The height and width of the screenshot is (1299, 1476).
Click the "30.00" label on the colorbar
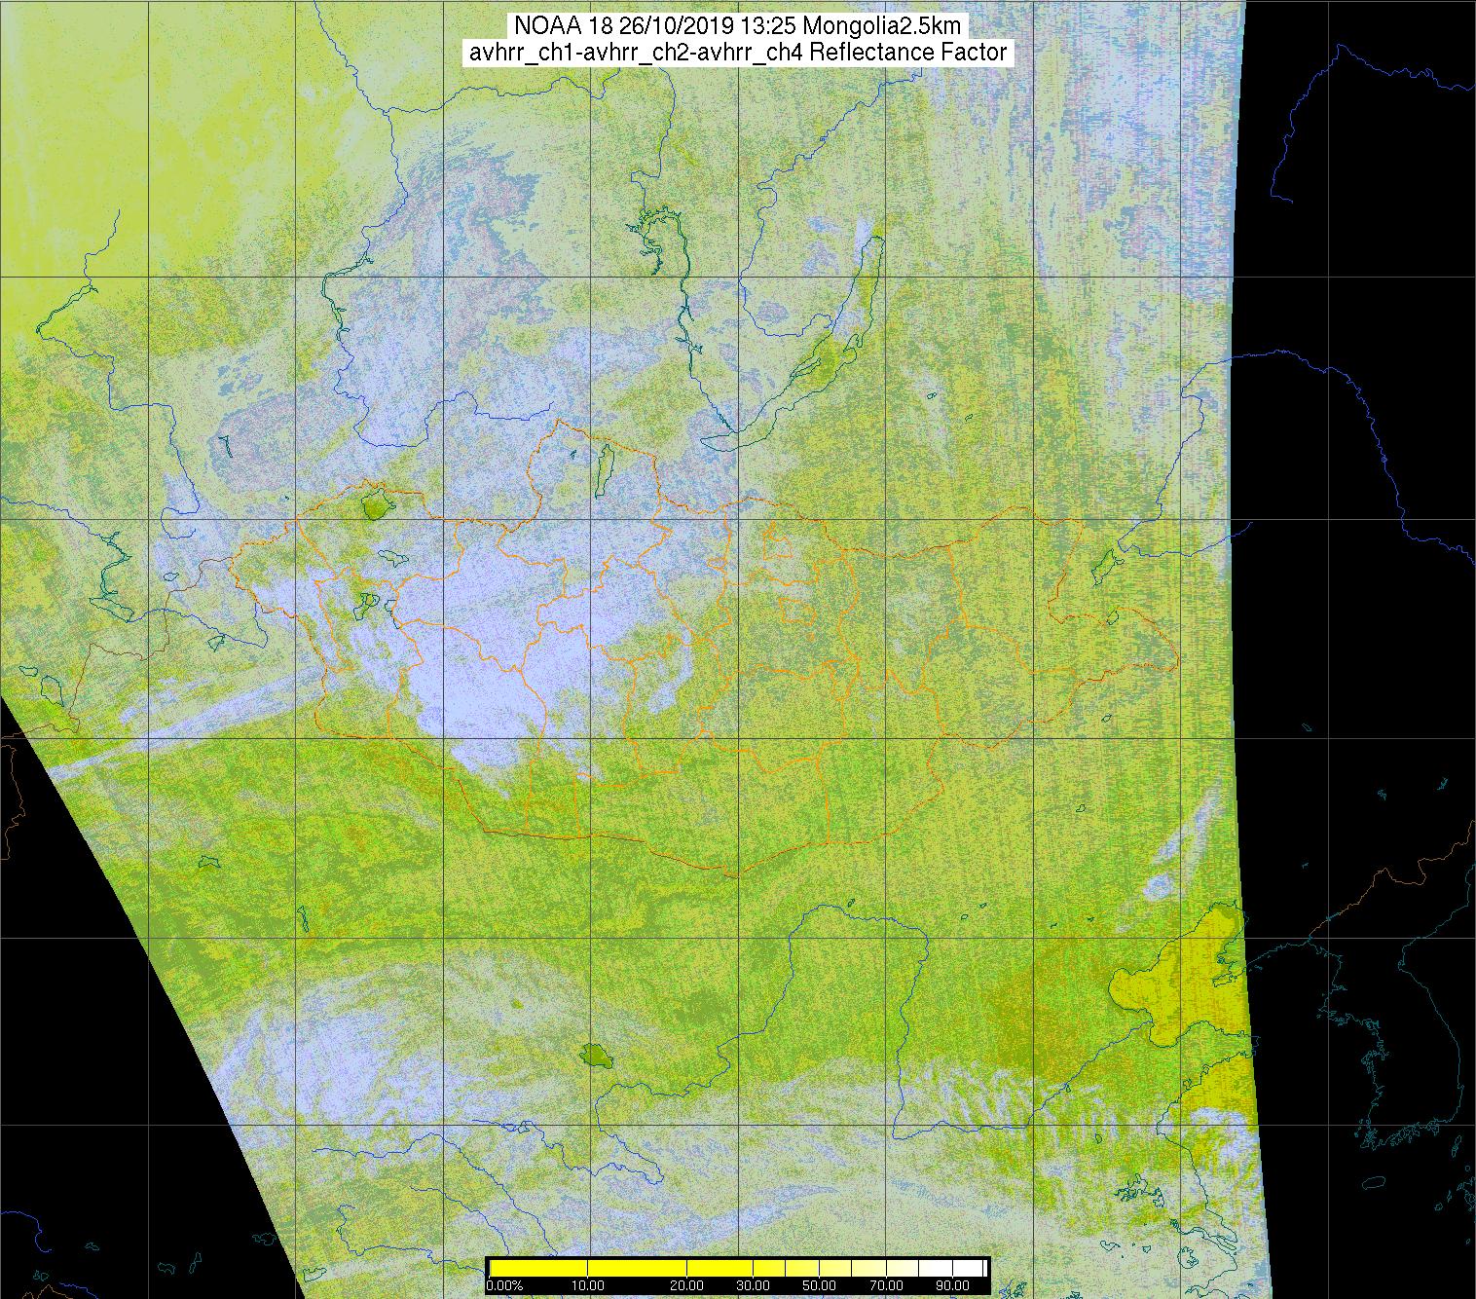[x=753, y=1285]
